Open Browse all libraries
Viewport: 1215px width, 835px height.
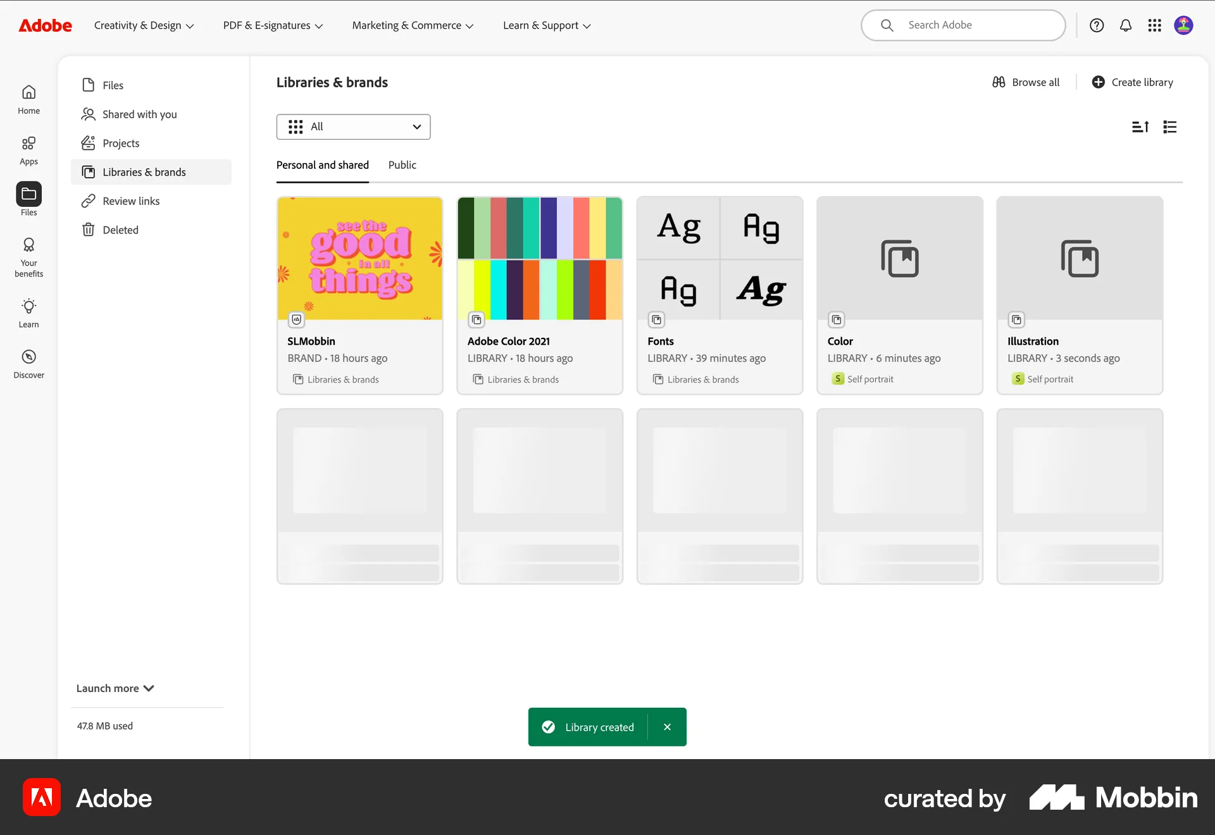tap(1026, 82)
